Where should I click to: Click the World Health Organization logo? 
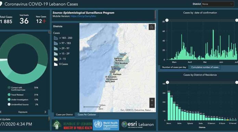point(106,125)
